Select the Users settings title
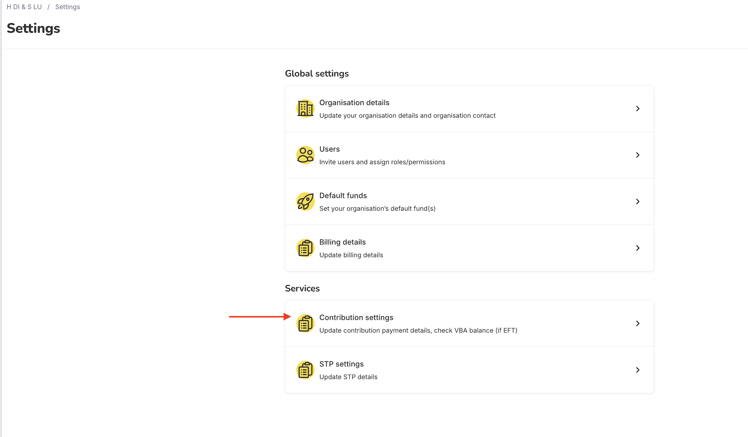748x437 pixels. pos(329,149)
